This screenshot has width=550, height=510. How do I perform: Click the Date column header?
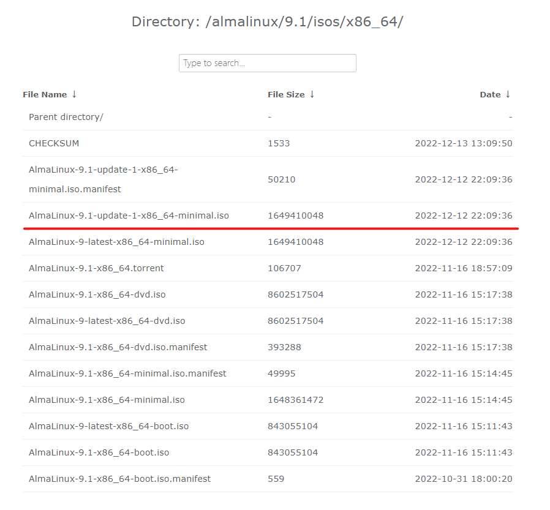tap(490, 95)
